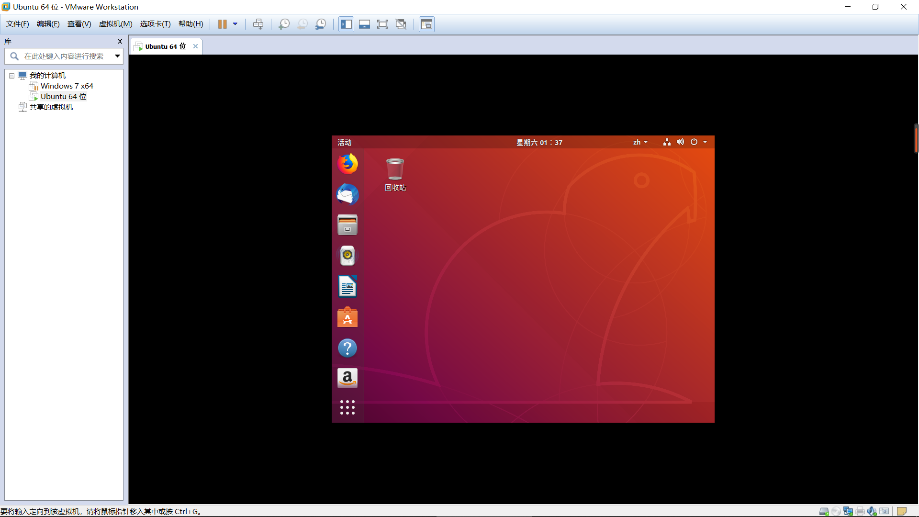This screenshot has height=517, width=919.
Task: Toggle the thumbnail bar view
Action: click(364, 24)
